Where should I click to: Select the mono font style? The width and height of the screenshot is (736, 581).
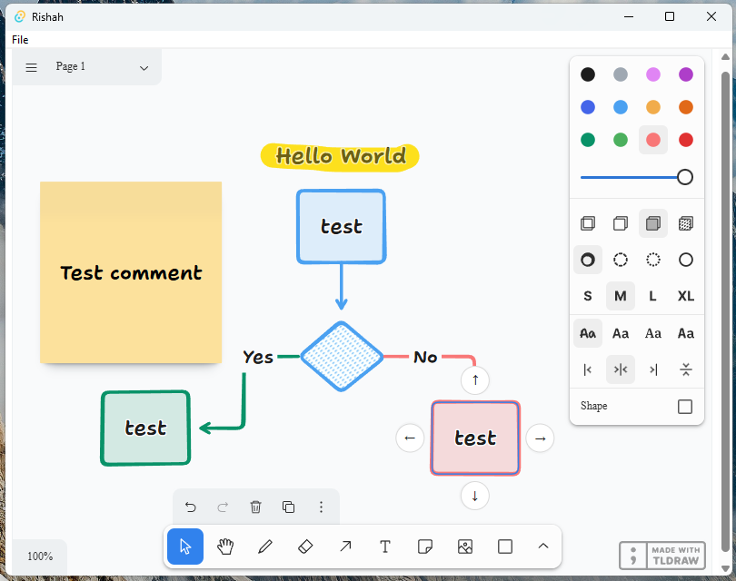686,333
